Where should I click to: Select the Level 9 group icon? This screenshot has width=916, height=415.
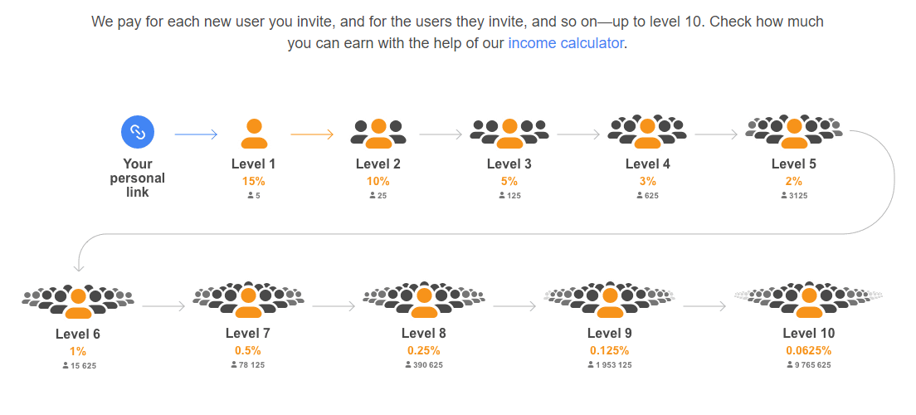(609, 300)
